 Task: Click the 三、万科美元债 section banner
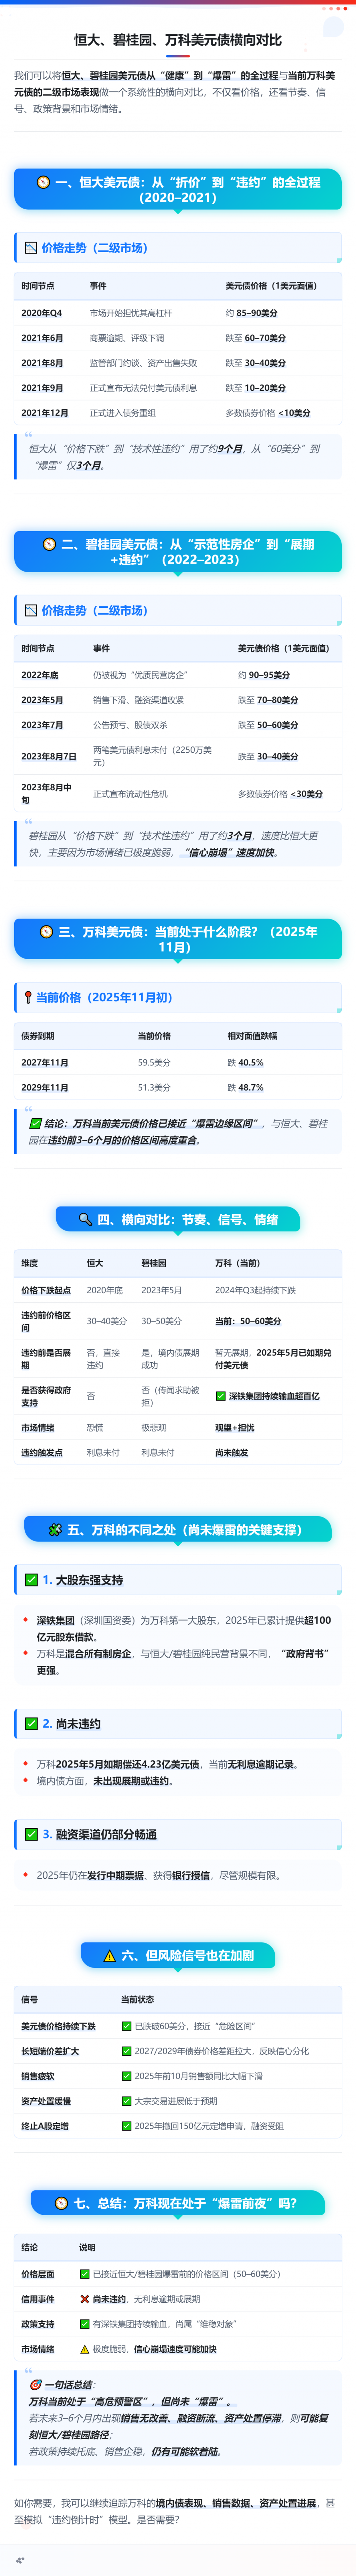pos(178,939)
